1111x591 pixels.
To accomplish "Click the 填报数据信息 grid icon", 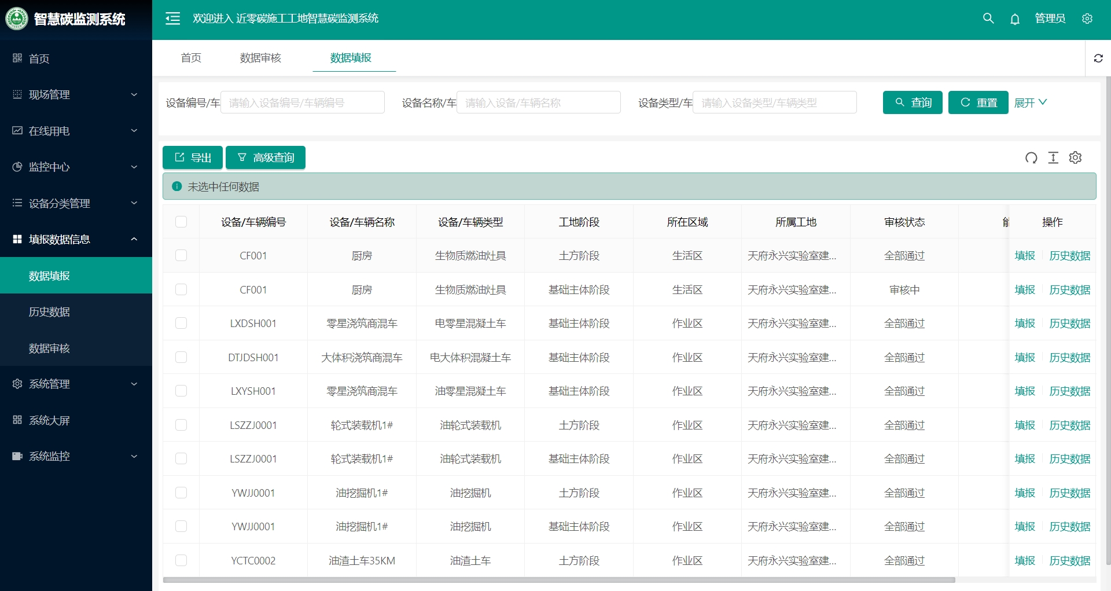I will coord(17,239).
